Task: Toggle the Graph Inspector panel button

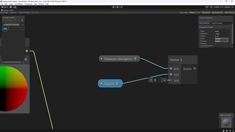Action: [217, 12]
